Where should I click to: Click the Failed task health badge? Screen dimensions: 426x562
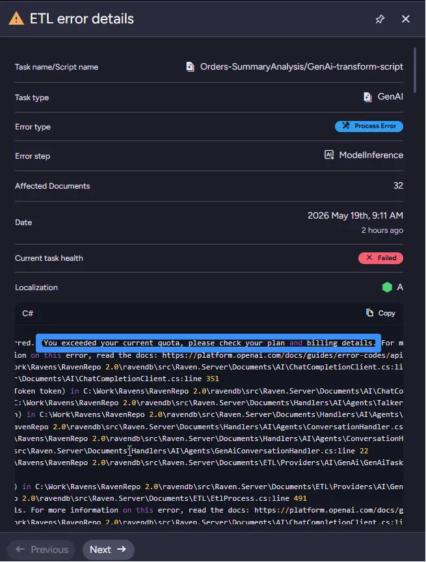pos(380,258)
